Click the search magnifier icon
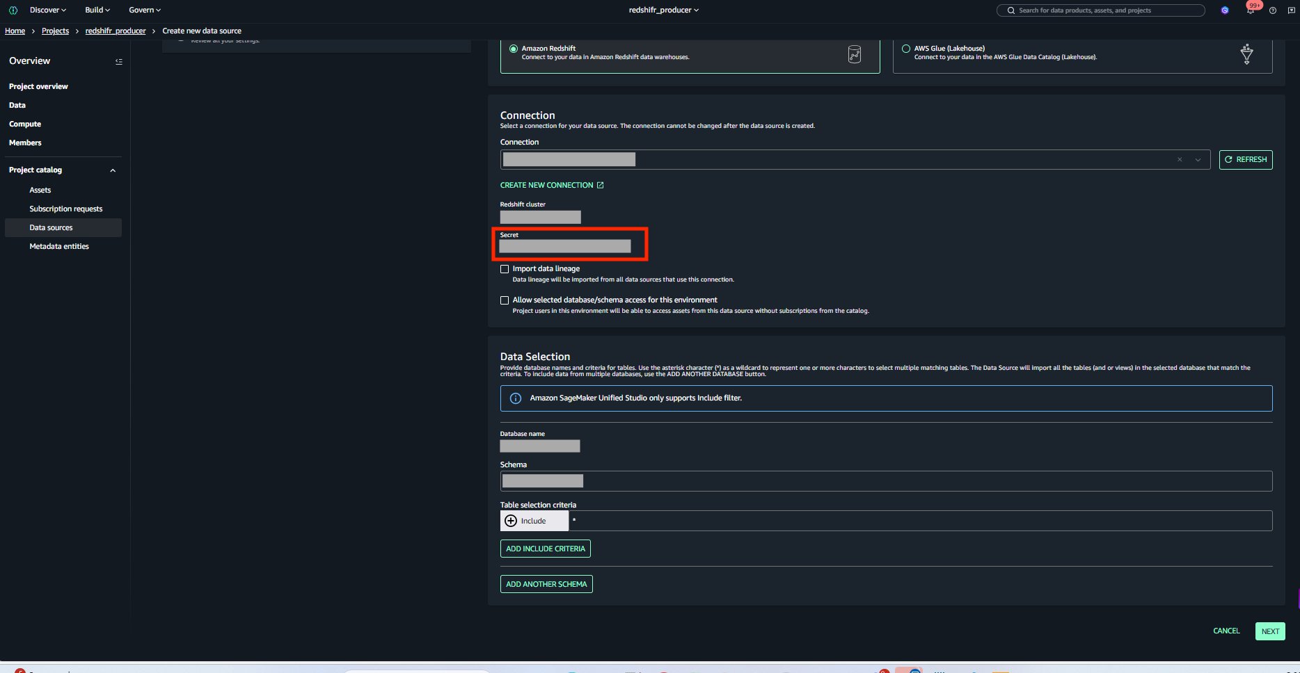This screenshot has width=1300, height=673. coord(1011,10)
